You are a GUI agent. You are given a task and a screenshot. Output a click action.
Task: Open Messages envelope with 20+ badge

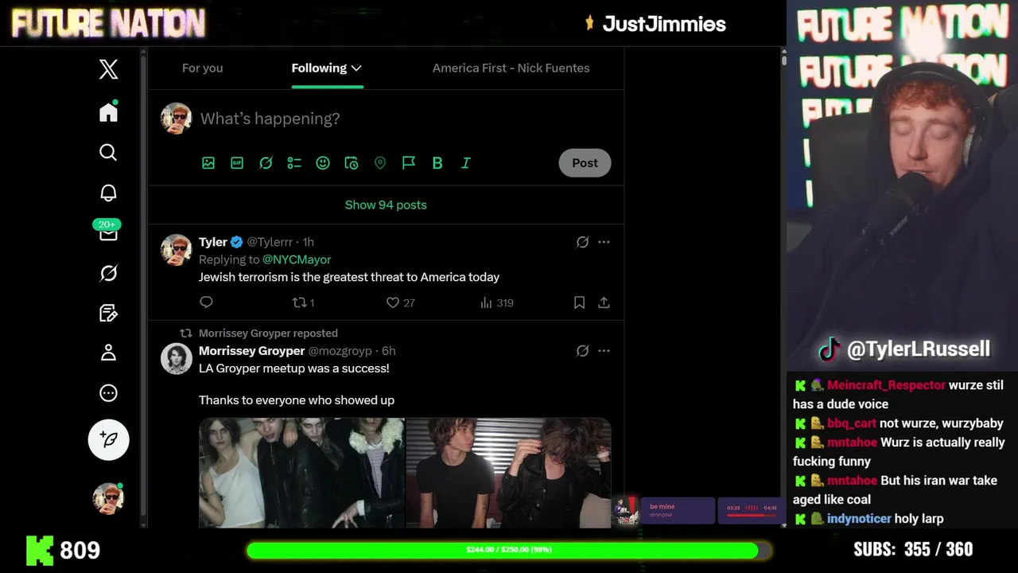click(x=108, y=232)
